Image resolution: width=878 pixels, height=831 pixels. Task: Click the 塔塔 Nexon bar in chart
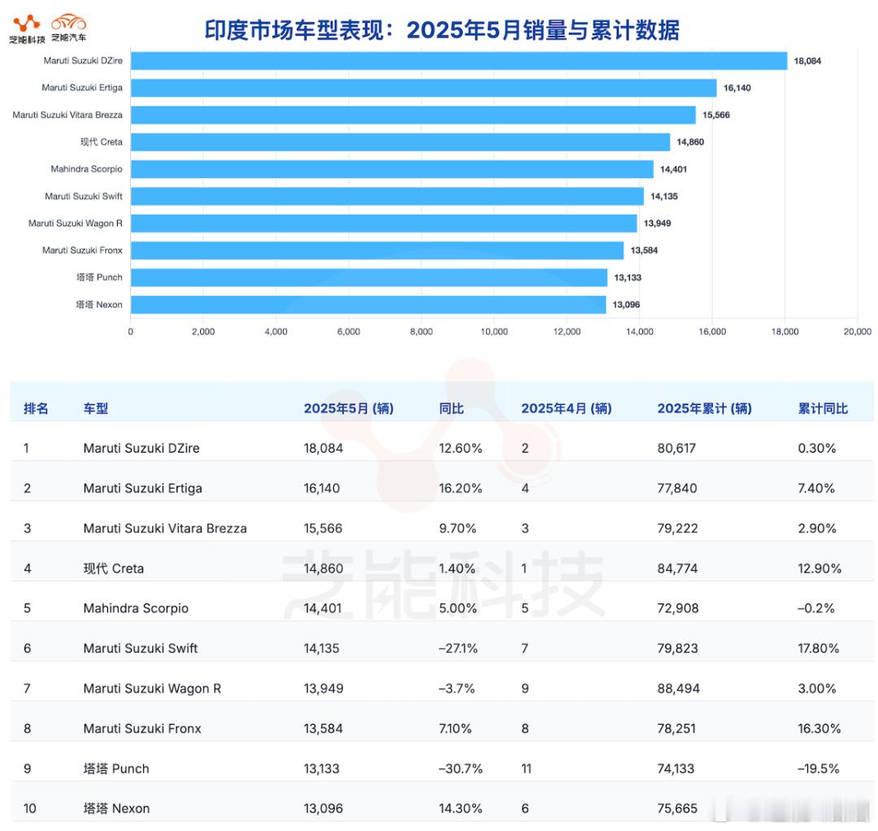(x=368, y=305)
